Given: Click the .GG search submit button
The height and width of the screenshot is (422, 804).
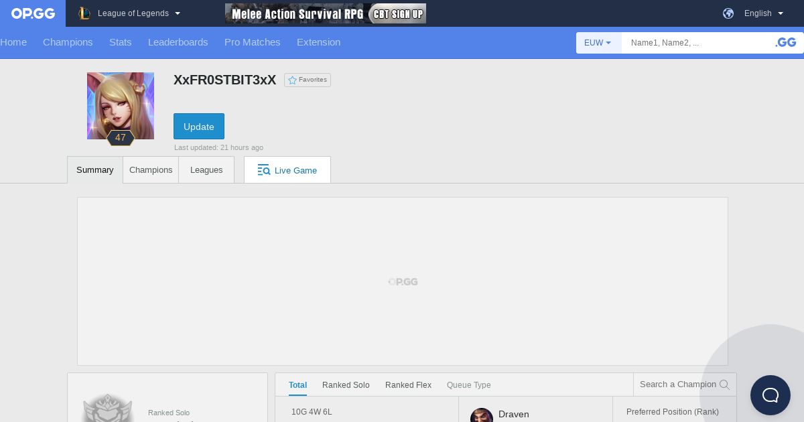Looking at the screenshot, I should (786, 43).
